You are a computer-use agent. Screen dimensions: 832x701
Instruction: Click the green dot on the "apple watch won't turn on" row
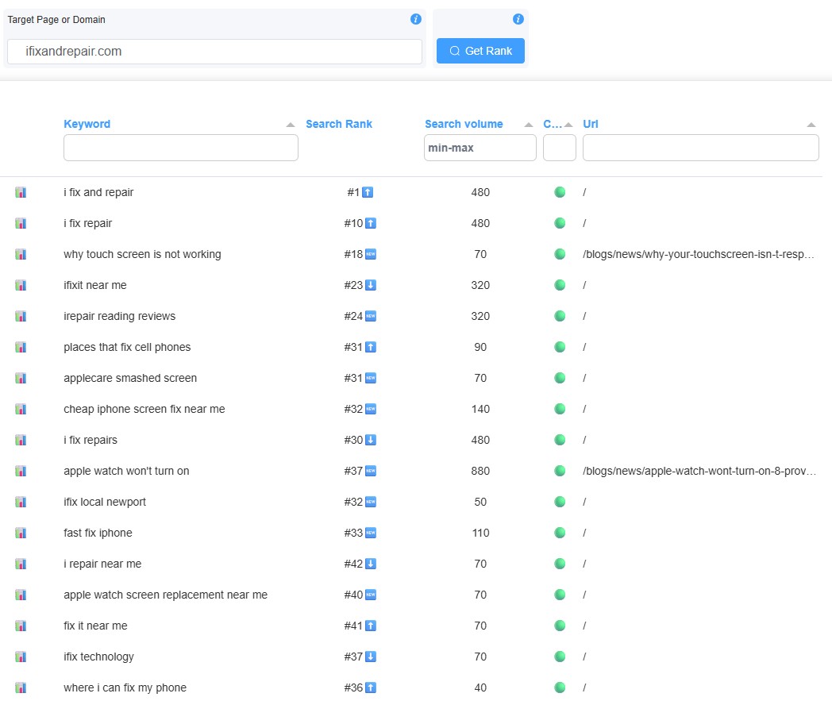coord(559,471)
